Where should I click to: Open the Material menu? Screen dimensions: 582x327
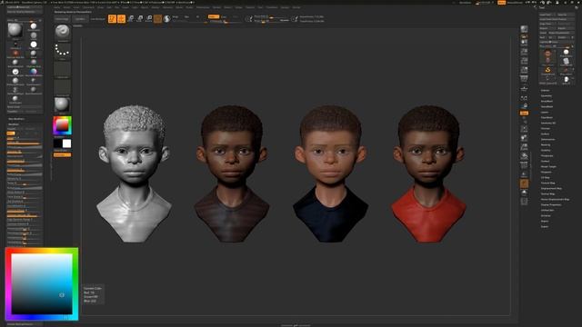tap(167, 7)
